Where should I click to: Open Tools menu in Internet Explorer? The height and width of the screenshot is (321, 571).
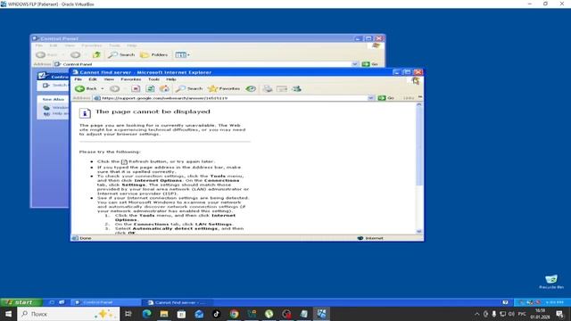pyautogui.click(x=153, y=79)
